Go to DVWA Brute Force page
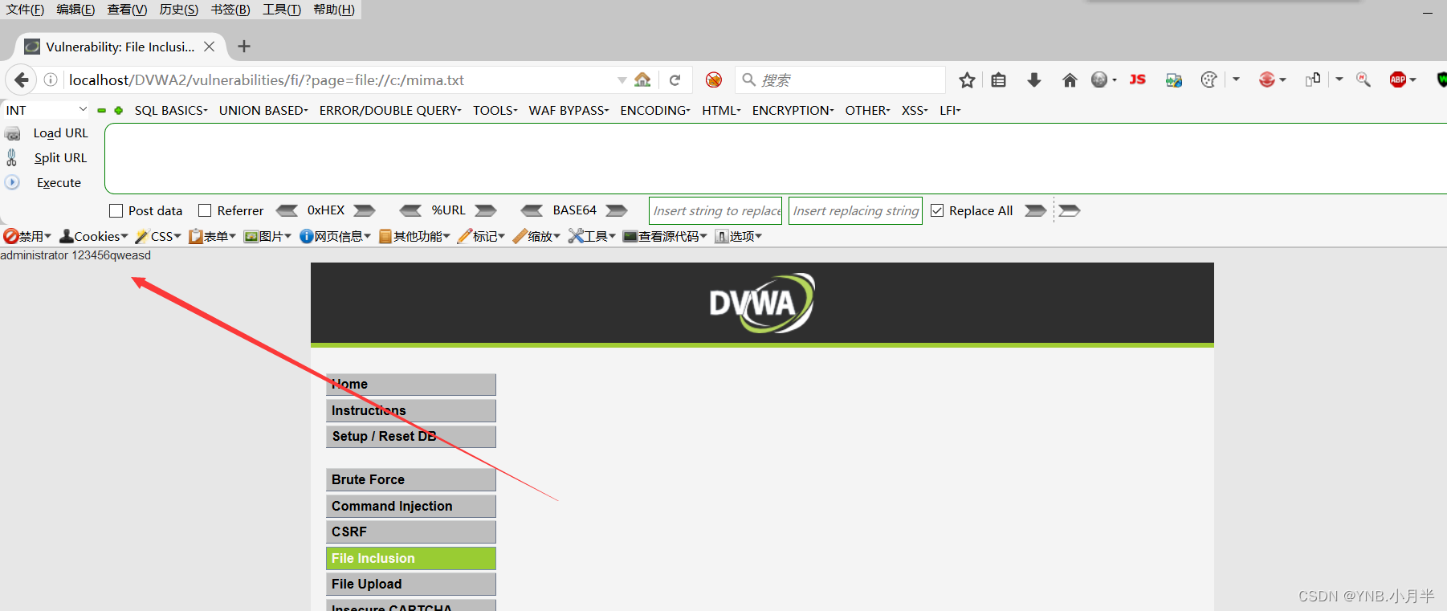The height and width of the screenshot is (611, 1447). 411,479
